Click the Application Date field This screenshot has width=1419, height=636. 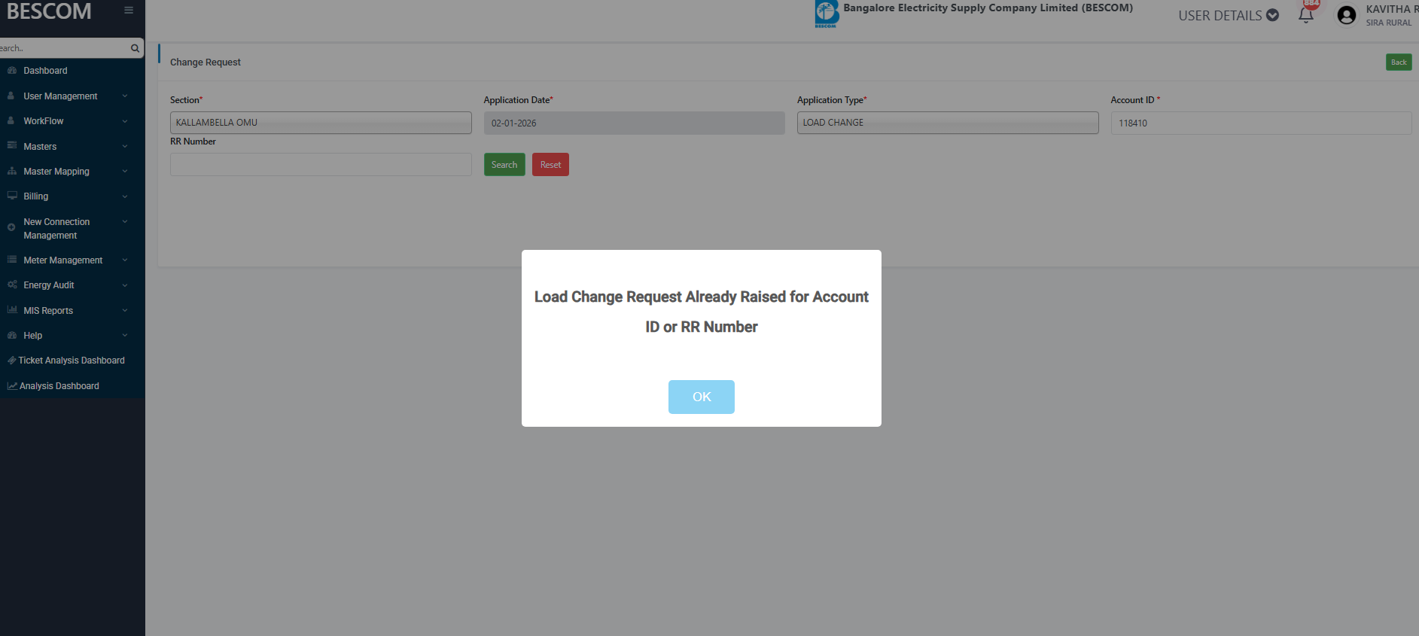[x=634, y=123]
